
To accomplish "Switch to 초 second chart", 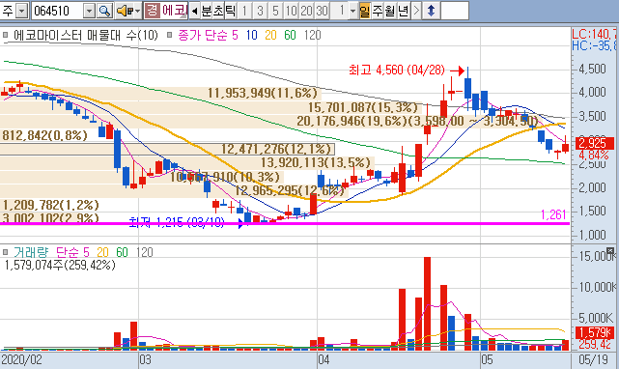I will (218, 11).
